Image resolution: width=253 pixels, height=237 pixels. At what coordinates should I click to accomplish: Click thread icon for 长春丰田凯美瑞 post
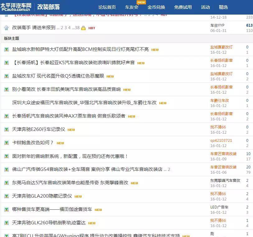pyautogui.click(x=7, y=89)
